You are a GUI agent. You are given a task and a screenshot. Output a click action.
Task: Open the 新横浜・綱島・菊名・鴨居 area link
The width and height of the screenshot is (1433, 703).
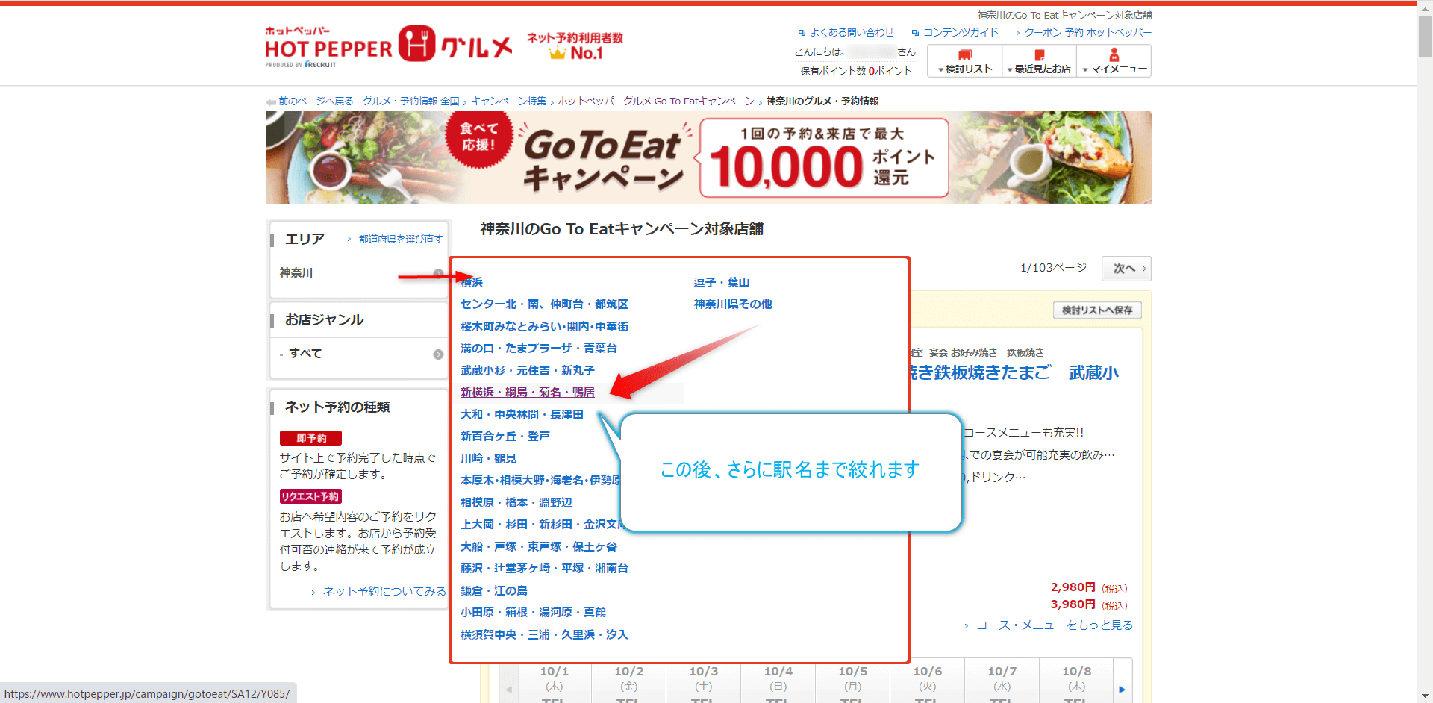pos(527,392)
